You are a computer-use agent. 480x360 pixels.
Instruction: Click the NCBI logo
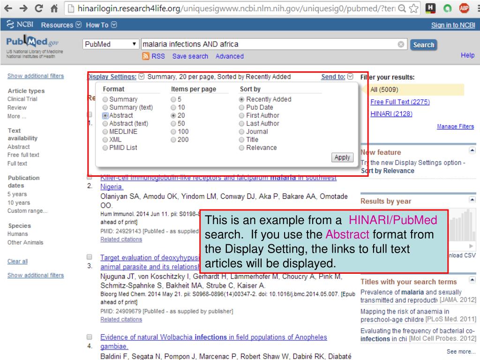coord(20,24)
